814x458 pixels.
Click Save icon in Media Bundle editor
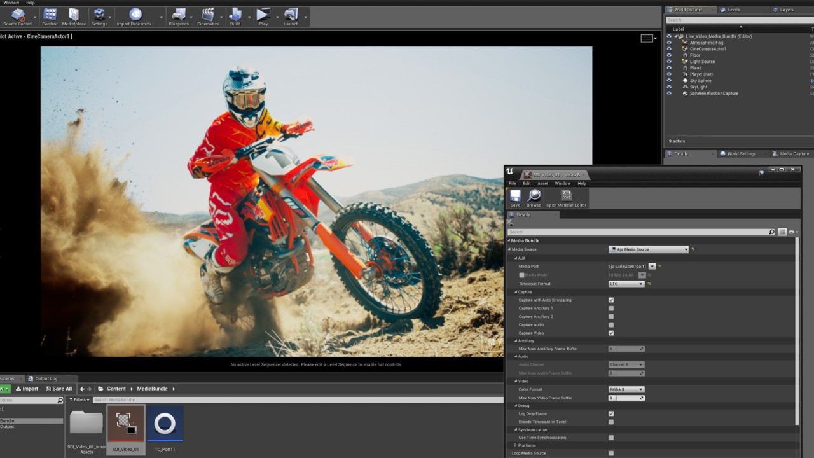(515, 198)
